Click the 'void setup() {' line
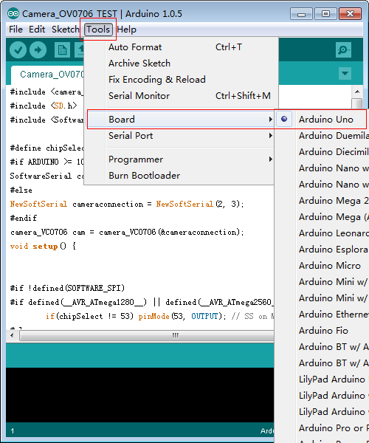The width and height of the screenshot is (369, 443). [x=43, y=246]
